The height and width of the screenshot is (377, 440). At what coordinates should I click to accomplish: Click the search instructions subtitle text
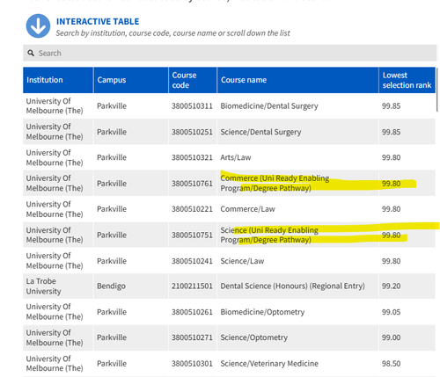[172, 33]
